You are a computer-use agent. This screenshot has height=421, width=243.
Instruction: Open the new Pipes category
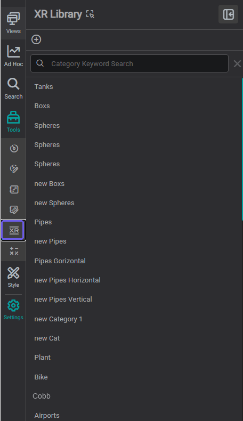[50, 241]
